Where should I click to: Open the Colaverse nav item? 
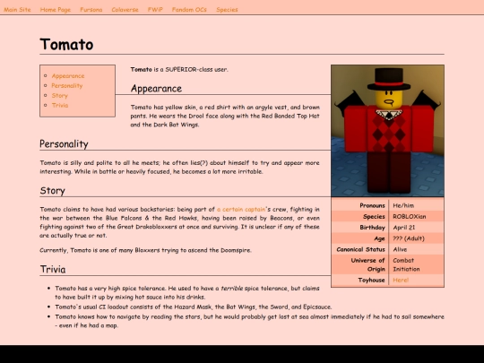(x=125, y=10)
